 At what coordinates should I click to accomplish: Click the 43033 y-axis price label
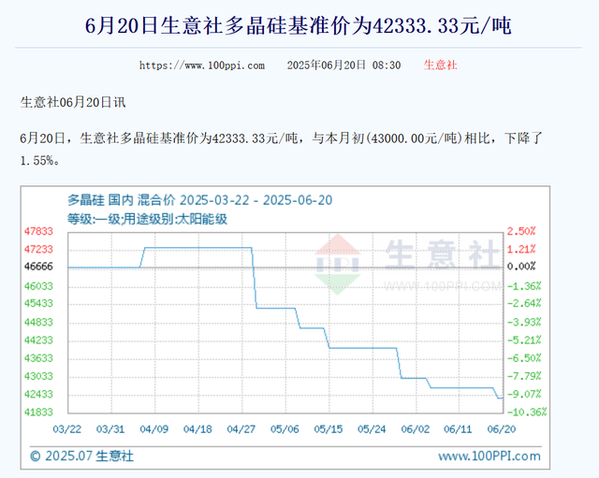pos(38,376)
